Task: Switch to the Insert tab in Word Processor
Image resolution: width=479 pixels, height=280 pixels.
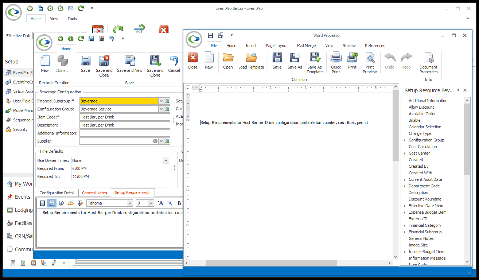Action: click(251, 46)
